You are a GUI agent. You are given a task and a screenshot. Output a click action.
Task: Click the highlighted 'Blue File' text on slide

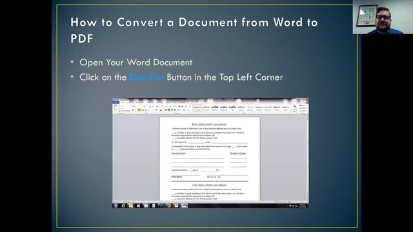point(146,77)
